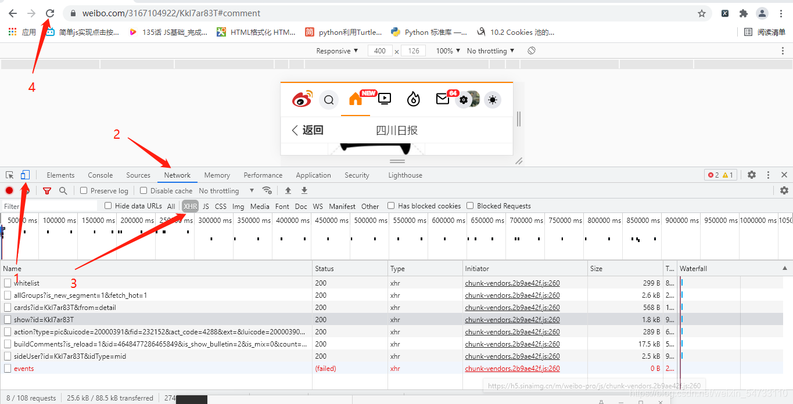
Task: Switch to the Performance tab
Action: (263, 175)
